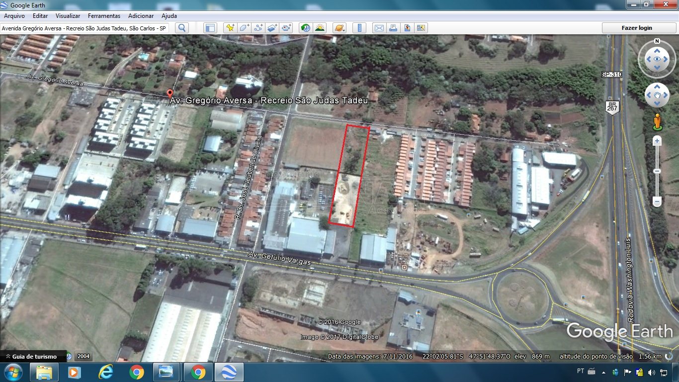This screenshot has height=382, width=679.
Task: Click the zoom slider handle
Action: (657, 171)
